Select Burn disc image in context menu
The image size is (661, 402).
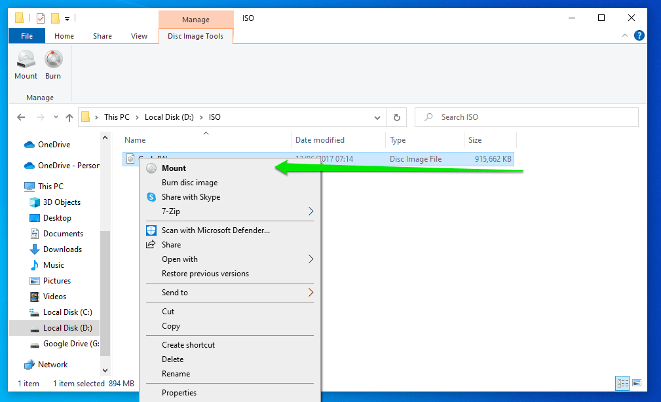[x=189, y=183]
